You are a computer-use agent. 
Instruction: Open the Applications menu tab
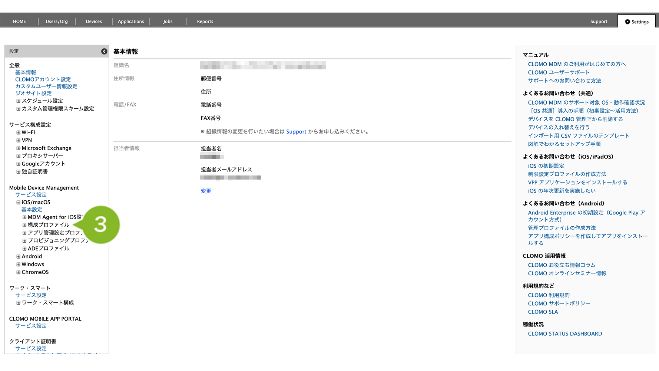[x=131, y=22]
